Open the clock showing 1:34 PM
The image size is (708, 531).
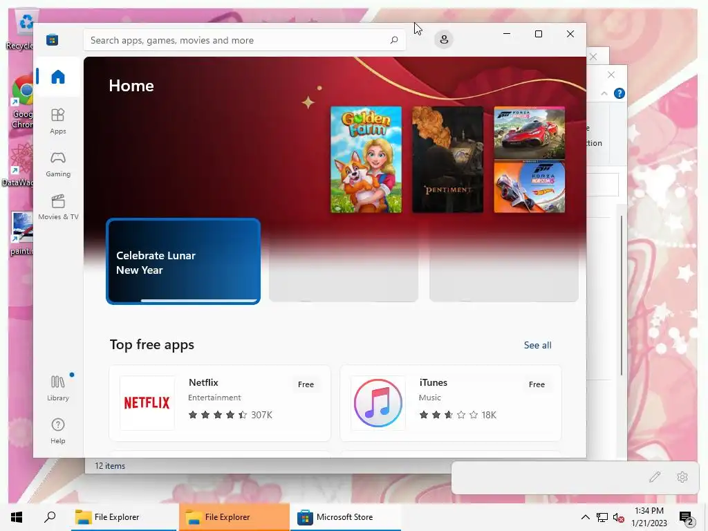pyautogui.click(x=649, y=517)
